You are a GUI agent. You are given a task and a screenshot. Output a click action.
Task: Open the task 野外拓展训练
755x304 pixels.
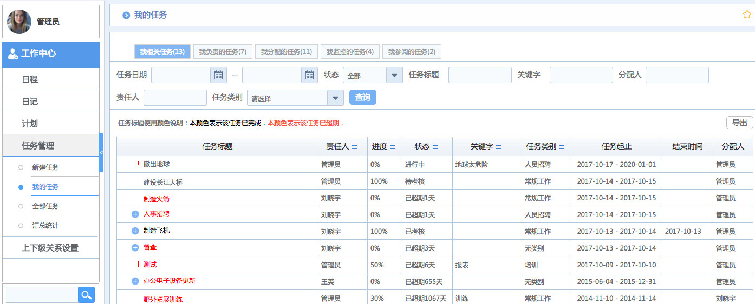click(x=163, y=299)
